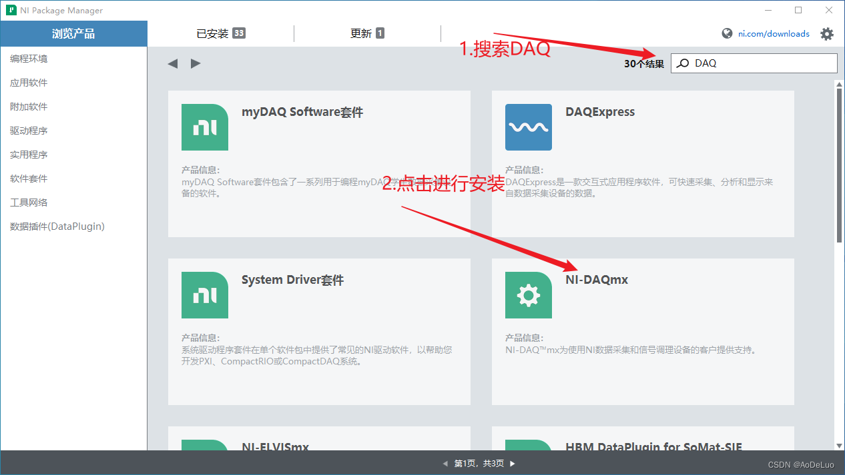Screen dimensions: 845x475
Task: Open the myDAQ Software套件 title
Action: (302, 112)
